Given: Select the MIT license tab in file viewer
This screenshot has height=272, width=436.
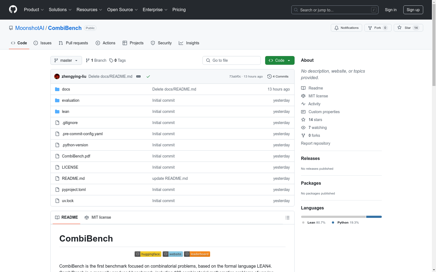Looking at the screenshot, I should click(98, 217).
